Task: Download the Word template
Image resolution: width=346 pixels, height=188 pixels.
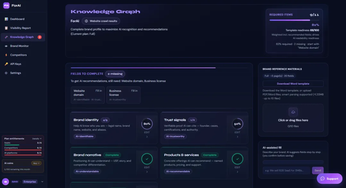Action: 293,84
